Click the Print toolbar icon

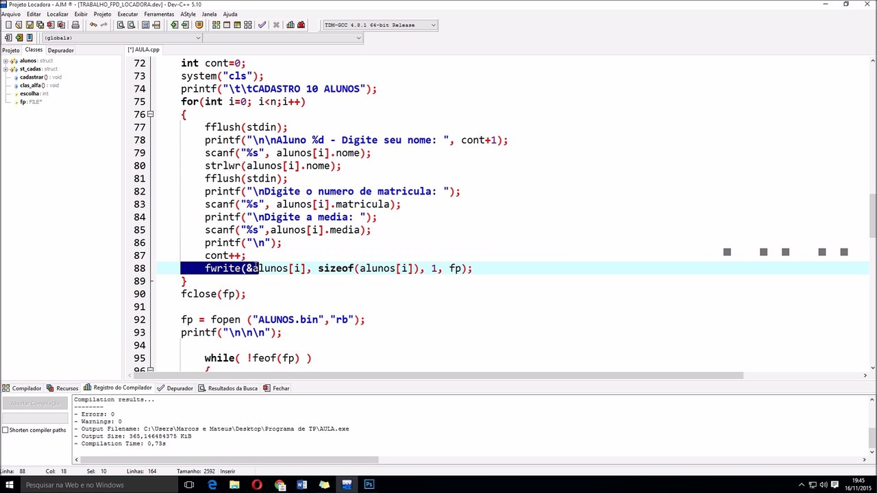pos(75,25)
